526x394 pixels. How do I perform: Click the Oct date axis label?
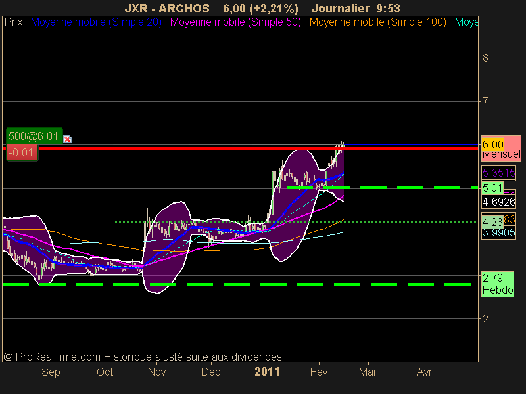click(105, 372)
